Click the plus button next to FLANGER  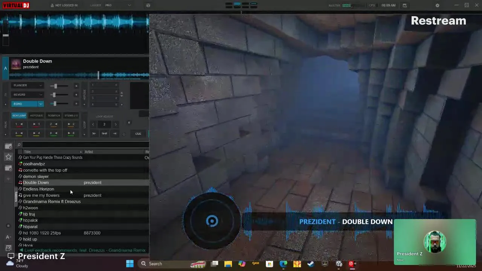pyautogui.click(x=76, y=86)
